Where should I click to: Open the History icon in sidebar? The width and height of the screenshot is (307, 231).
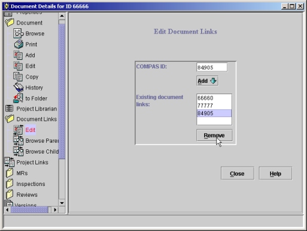pos(19,88)
